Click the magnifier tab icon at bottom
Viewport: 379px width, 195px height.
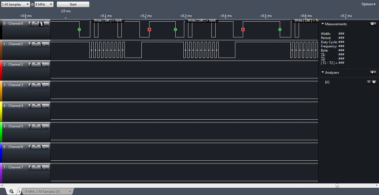click(x=11, y=191)
